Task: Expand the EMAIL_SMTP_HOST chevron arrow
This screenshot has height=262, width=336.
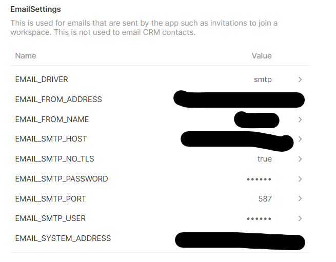Action: (300, 139)
